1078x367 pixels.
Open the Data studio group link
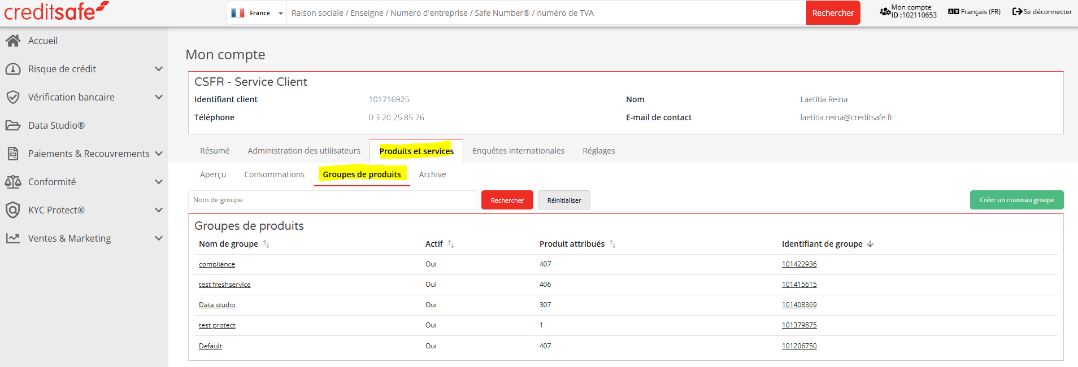[x=217, y=305]
